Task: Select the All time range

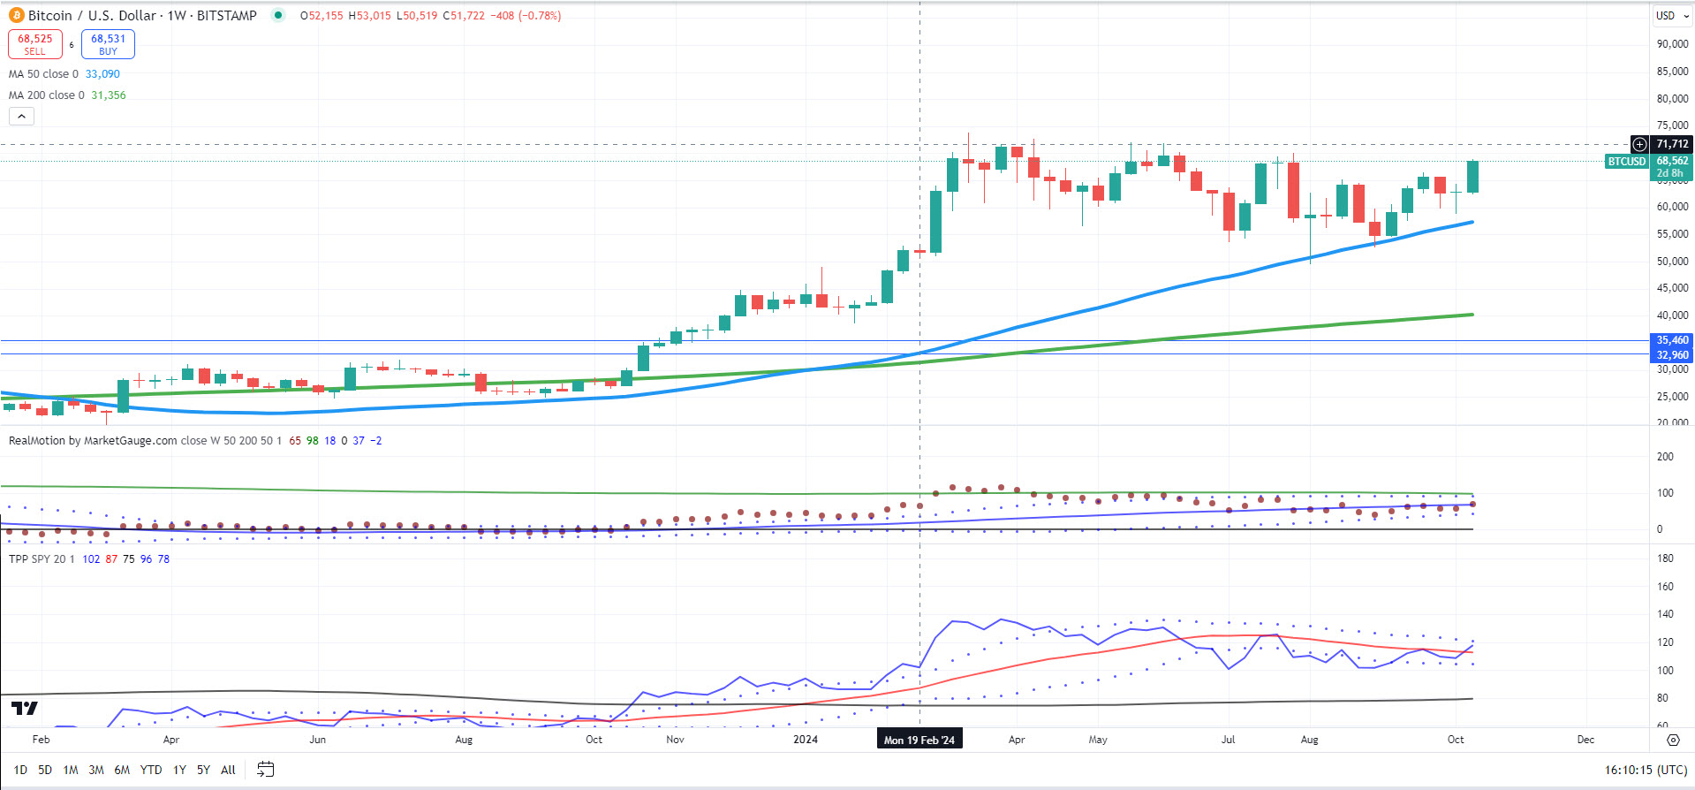Action: tap(228, 770)
